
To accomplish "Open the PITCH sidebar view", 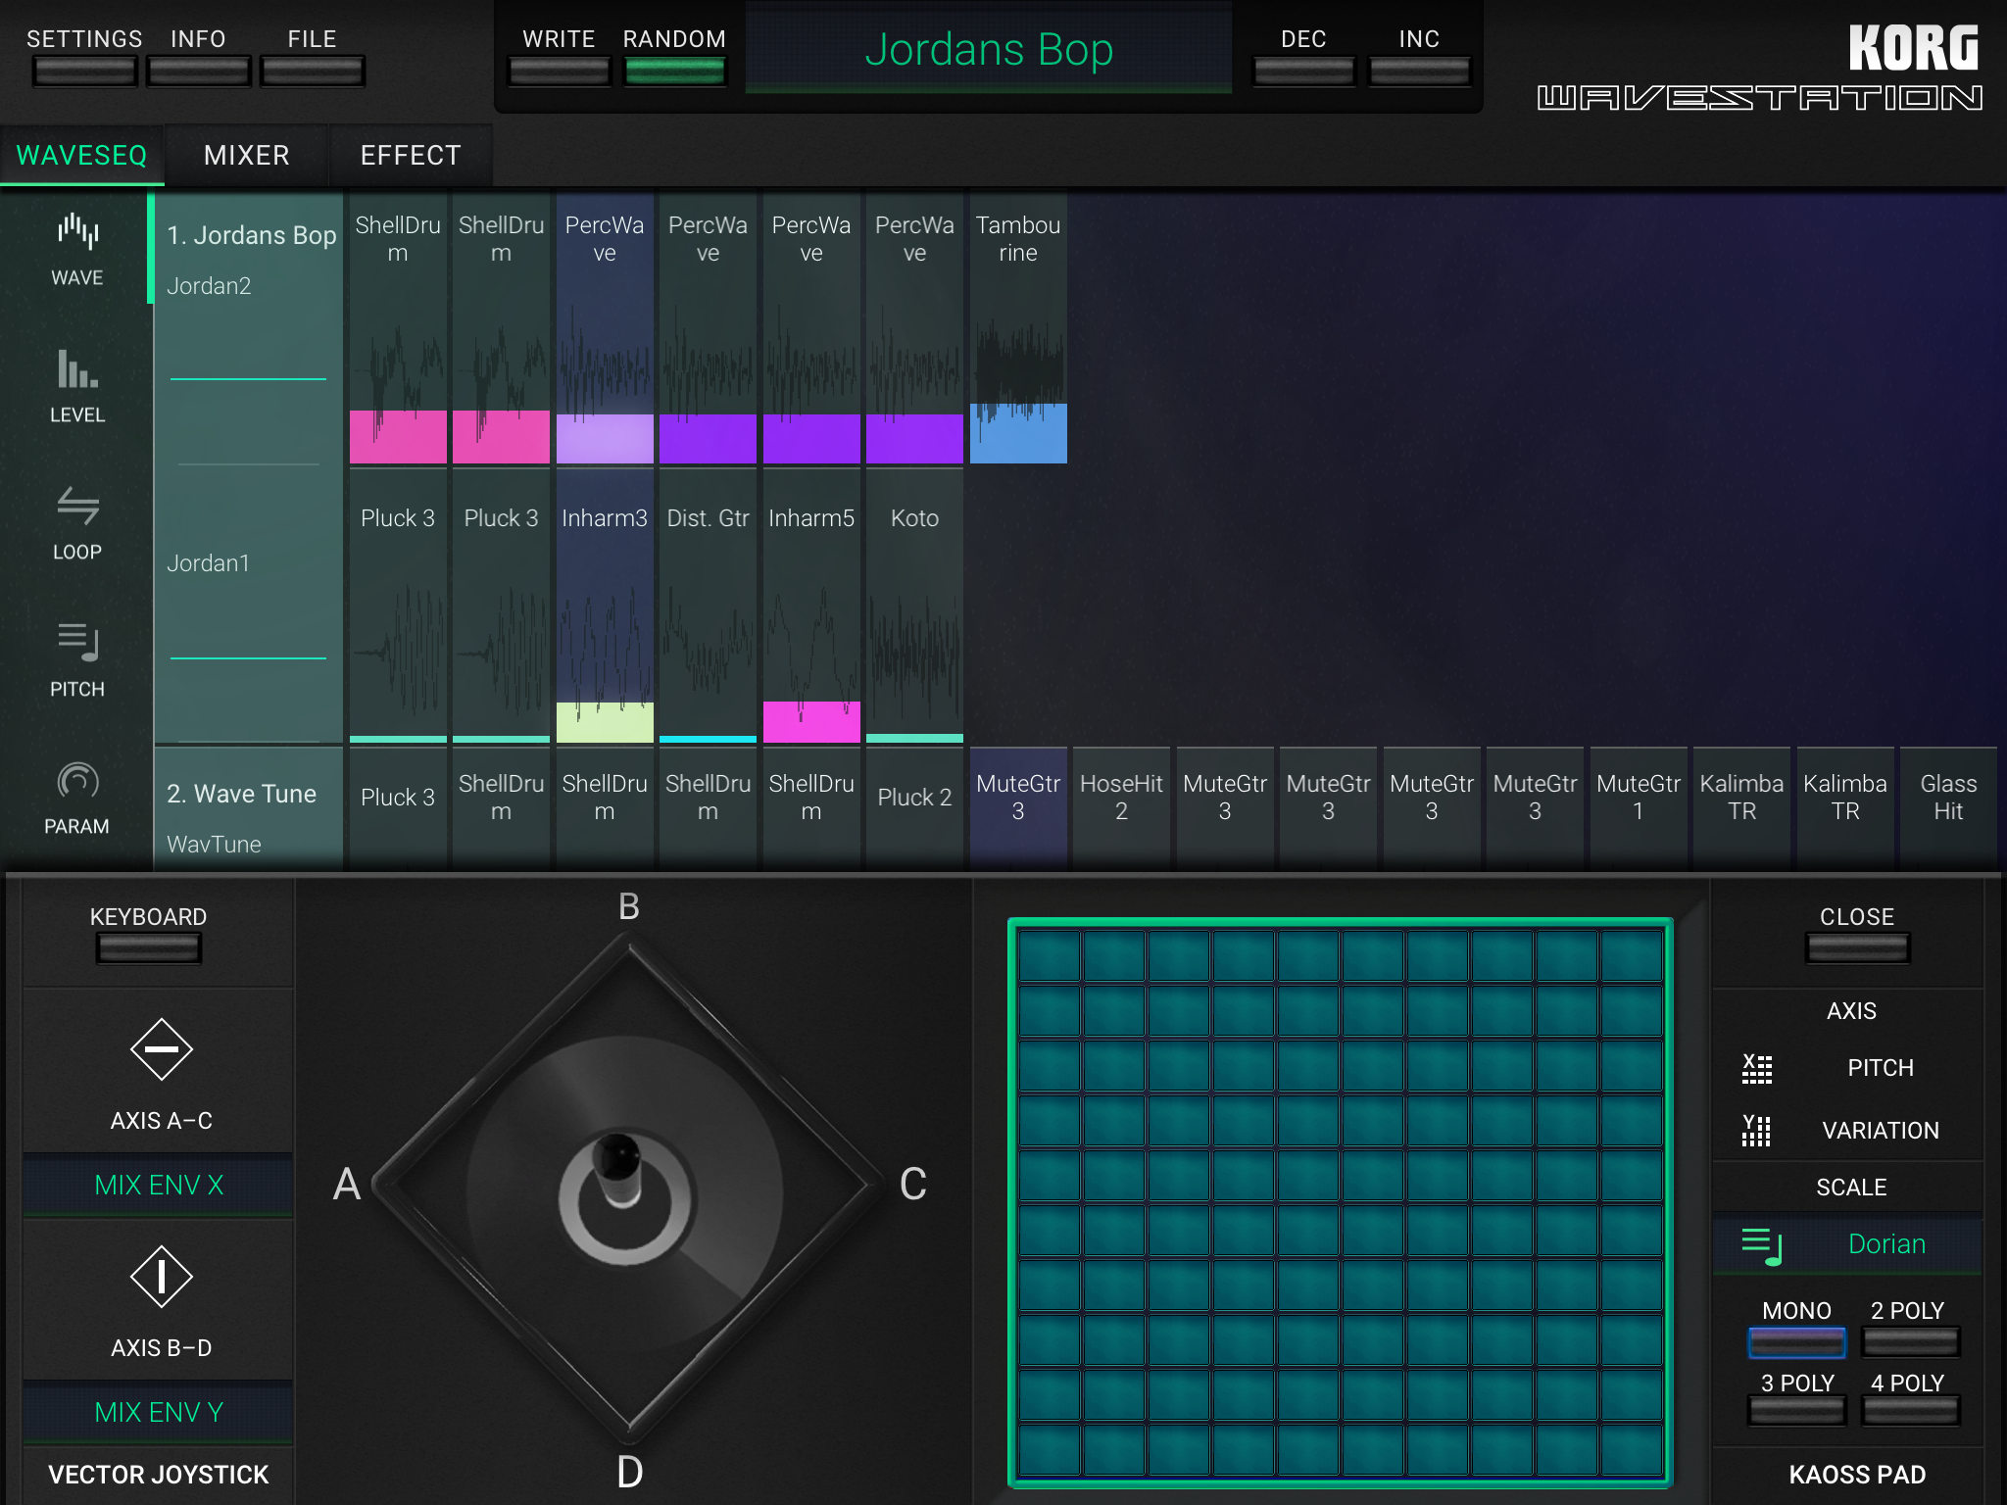I will coord(77,661).
